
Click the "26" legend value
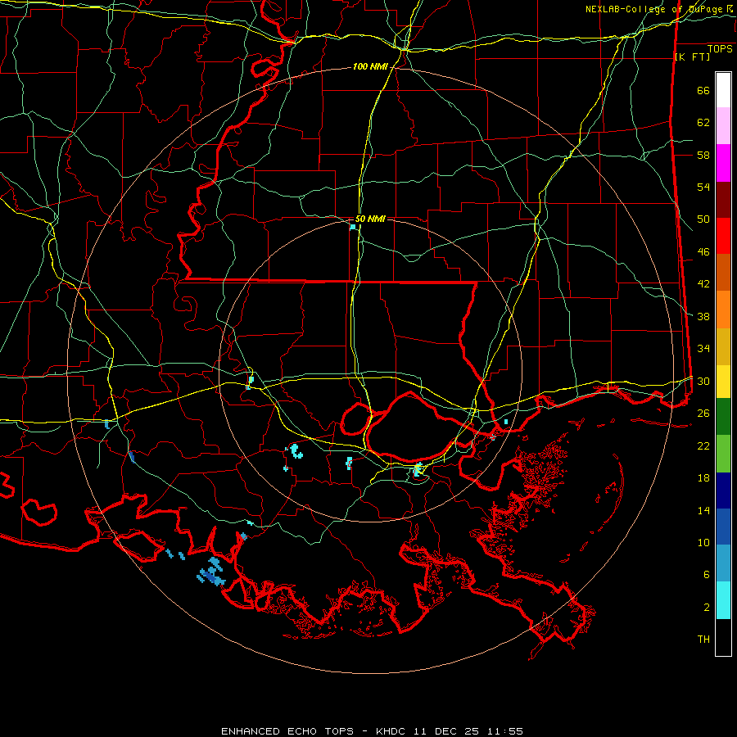pyautogui.click(x=703, y=414)
